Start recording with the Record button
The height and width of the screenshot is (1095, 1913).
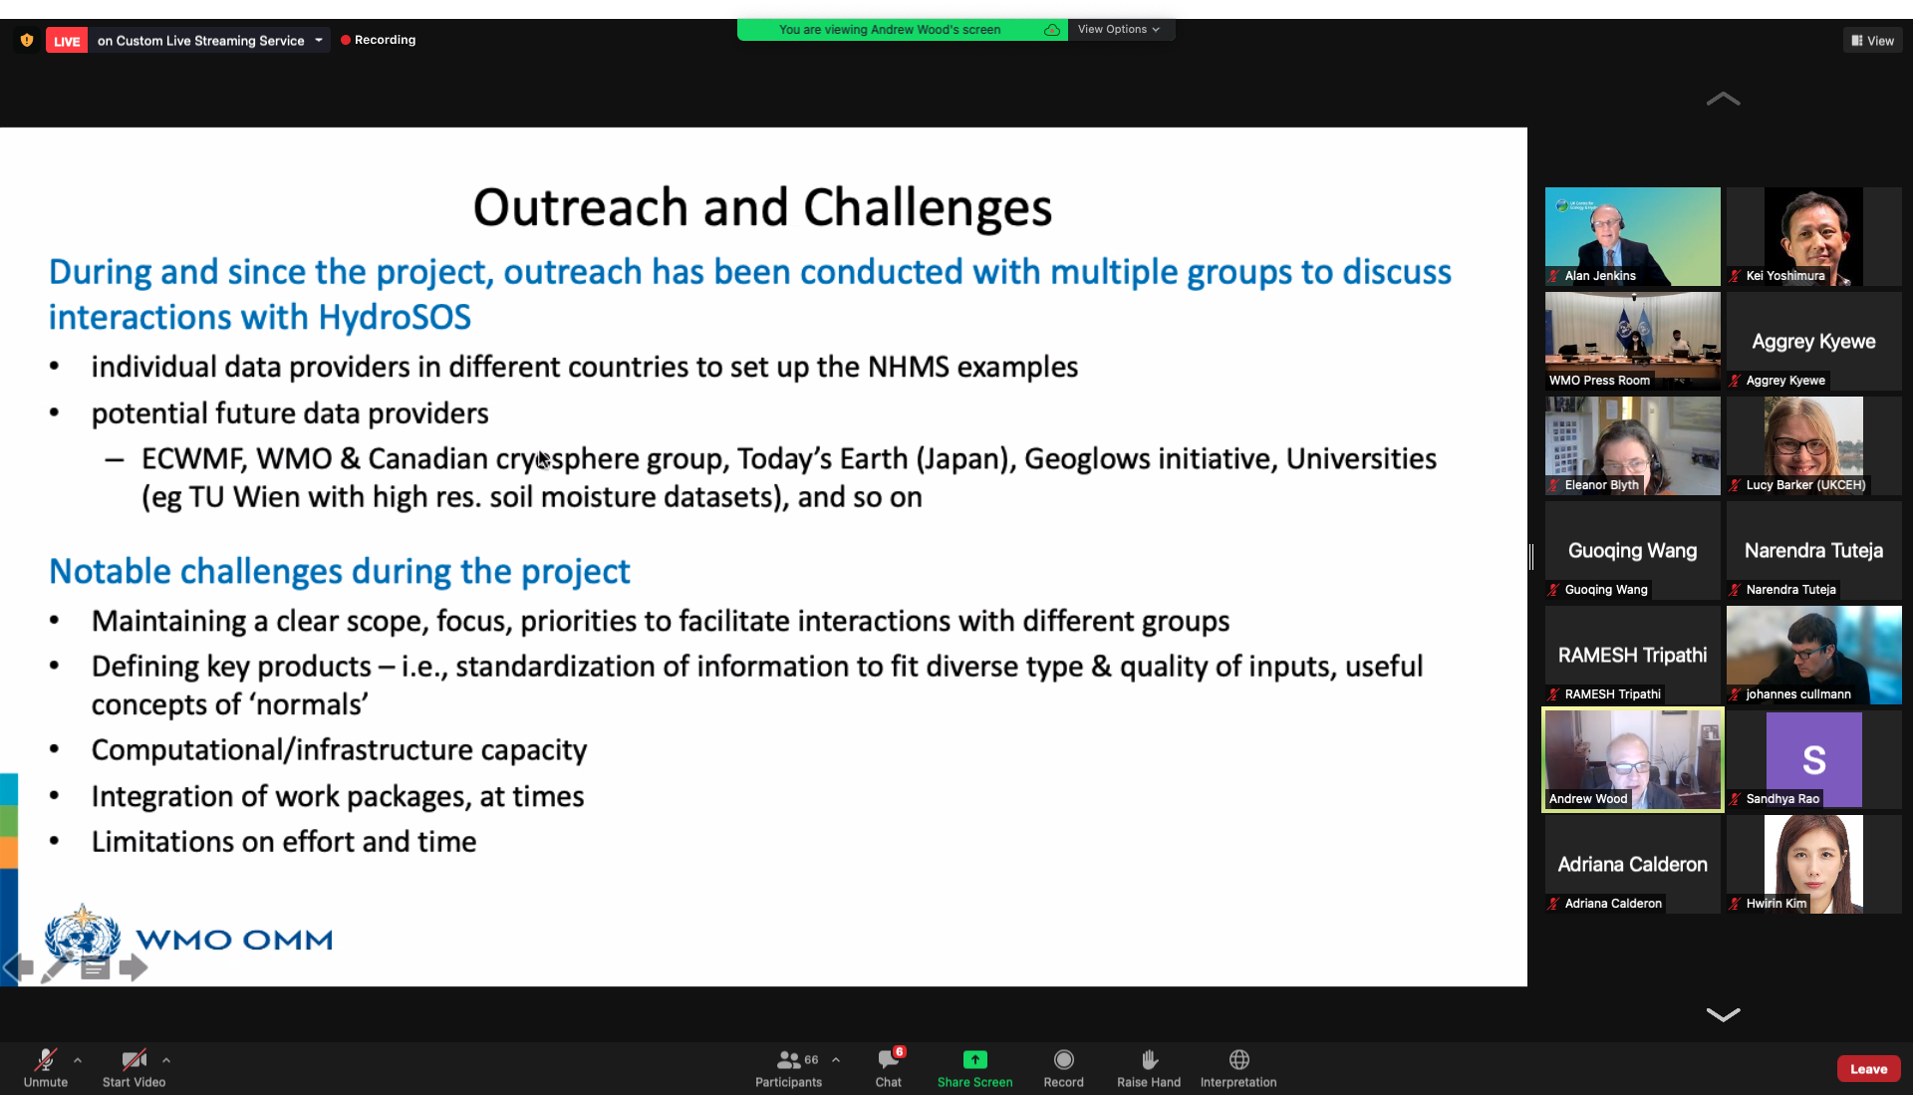click(1063, 1068)
